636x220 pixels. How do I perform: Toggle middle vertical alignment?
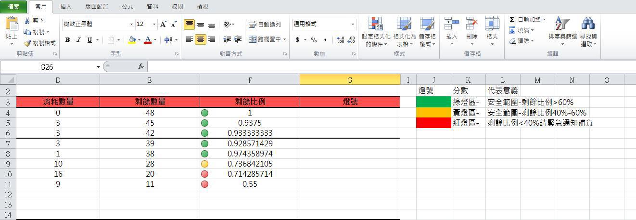pyautogui.click(x=201, y=24)
